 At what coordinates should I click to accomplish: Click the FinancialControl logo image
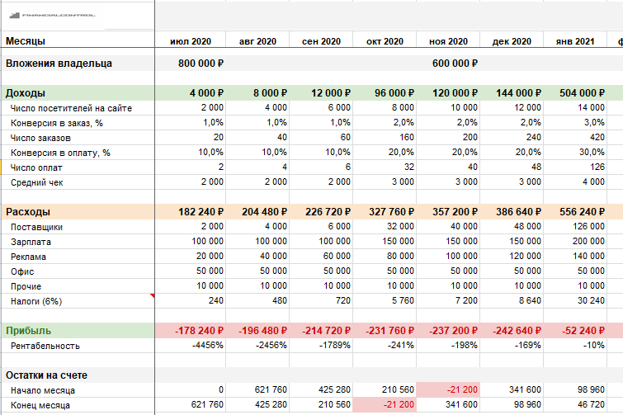52,16
